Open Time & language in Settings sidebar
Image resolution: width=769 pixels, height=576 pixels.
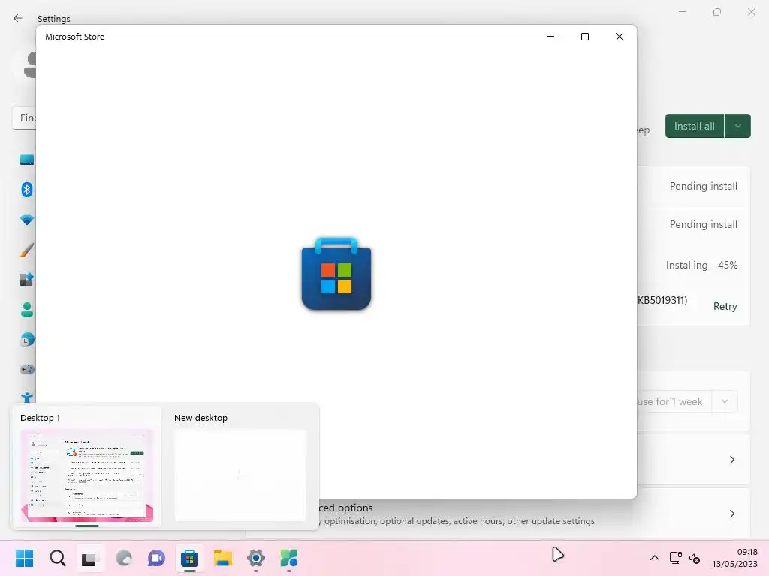(x=28, y=340)
